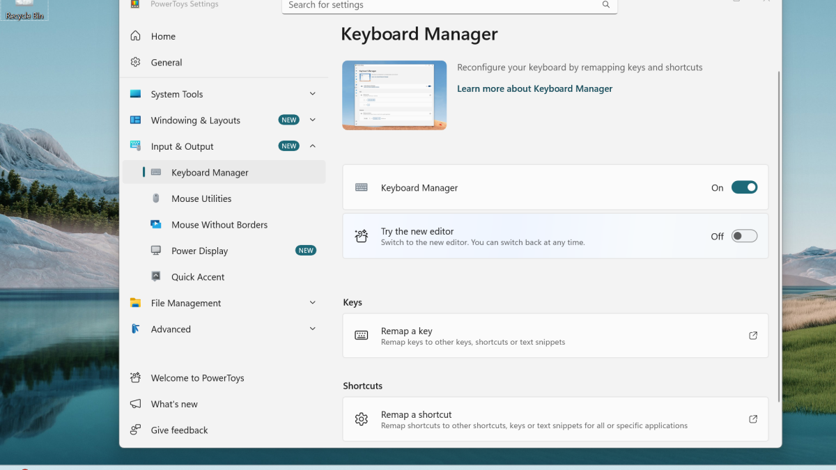Click the Mouse Utilities icon

click(156, 198)
